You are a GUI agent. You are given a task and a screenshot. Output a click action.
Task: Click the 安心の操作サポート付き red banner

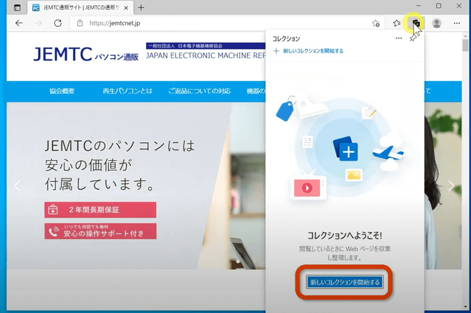tap(100, 231)
